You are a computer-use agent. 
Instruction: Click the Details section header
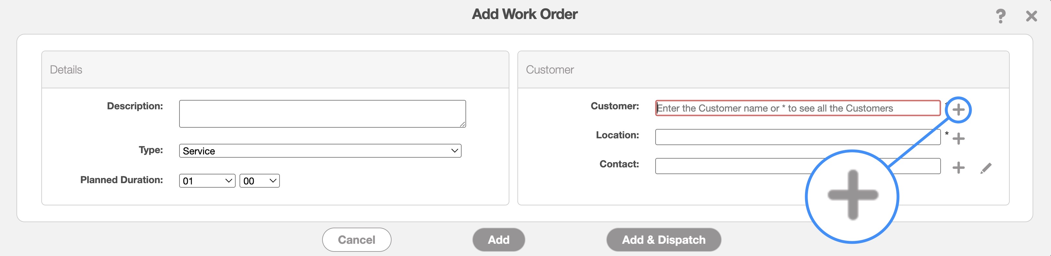(66, 70)
